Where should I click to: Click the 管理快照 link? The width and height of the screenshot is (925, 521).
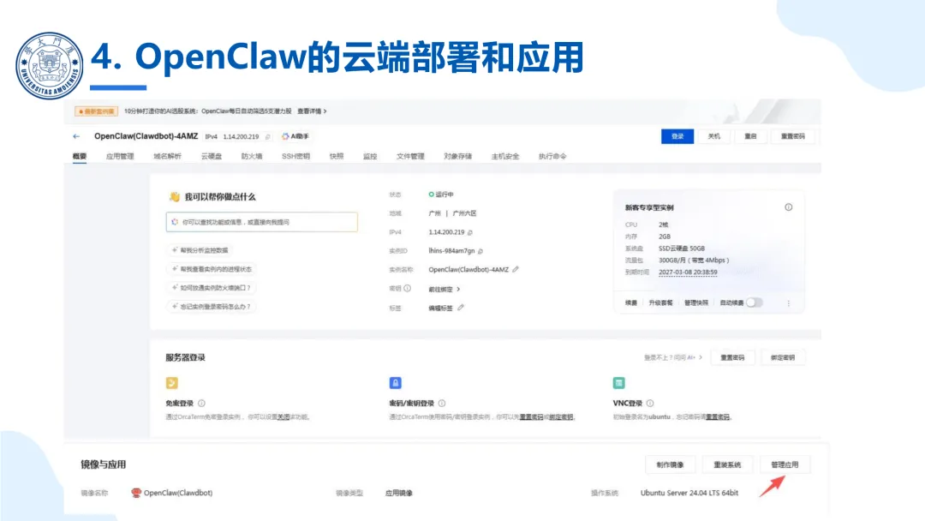coord(696,302)
